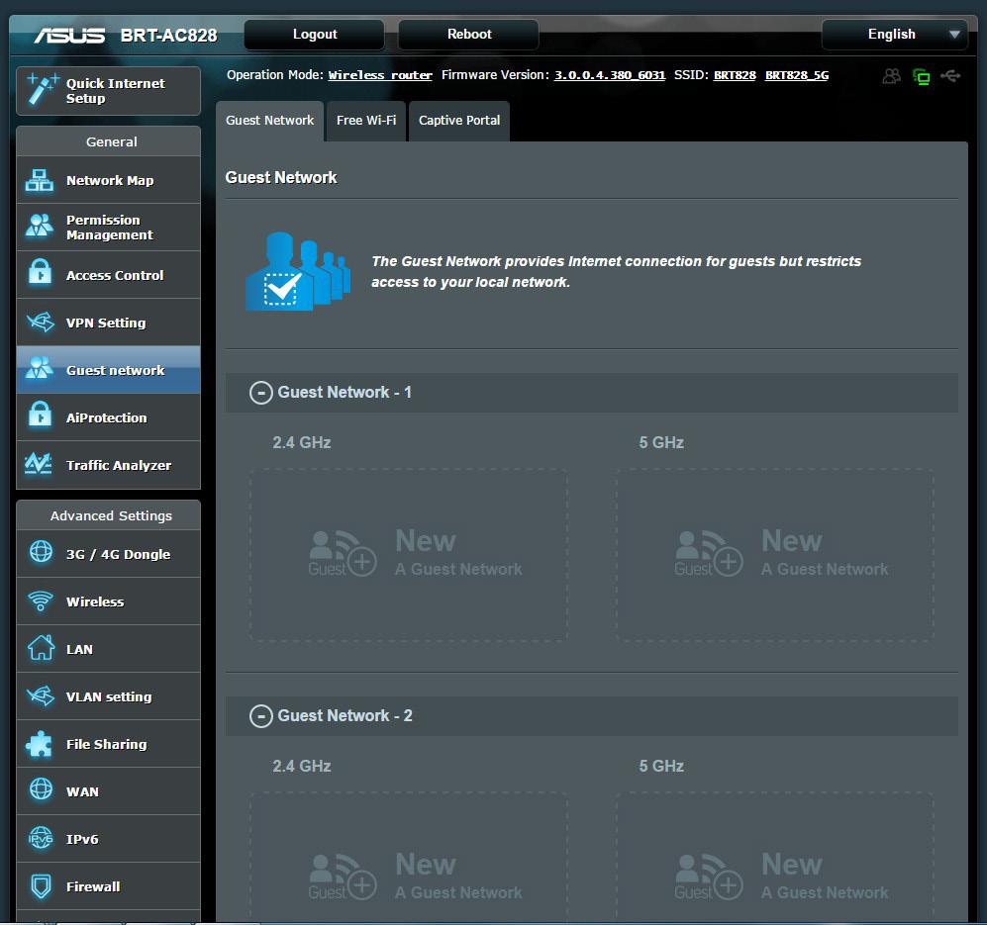The image size is (987, 925).
Task: Click the File Sharing puzzle icon
Action: click(39, 743)
